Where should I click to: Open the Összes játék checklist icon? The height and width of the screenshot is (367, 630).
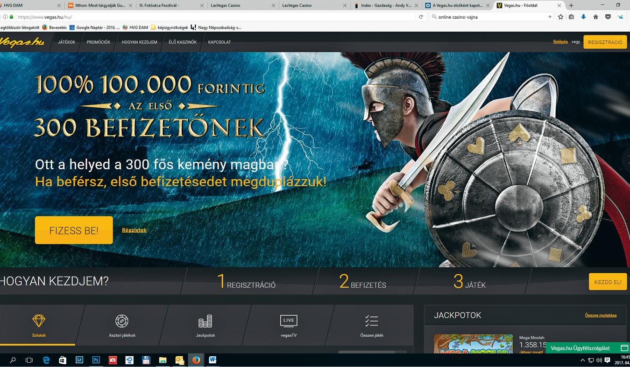coord(371,321)
